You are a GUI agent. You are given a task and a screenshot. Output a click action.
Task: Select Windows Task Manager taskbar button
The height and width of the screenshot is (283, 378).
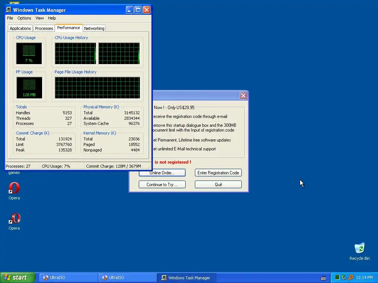186,277
